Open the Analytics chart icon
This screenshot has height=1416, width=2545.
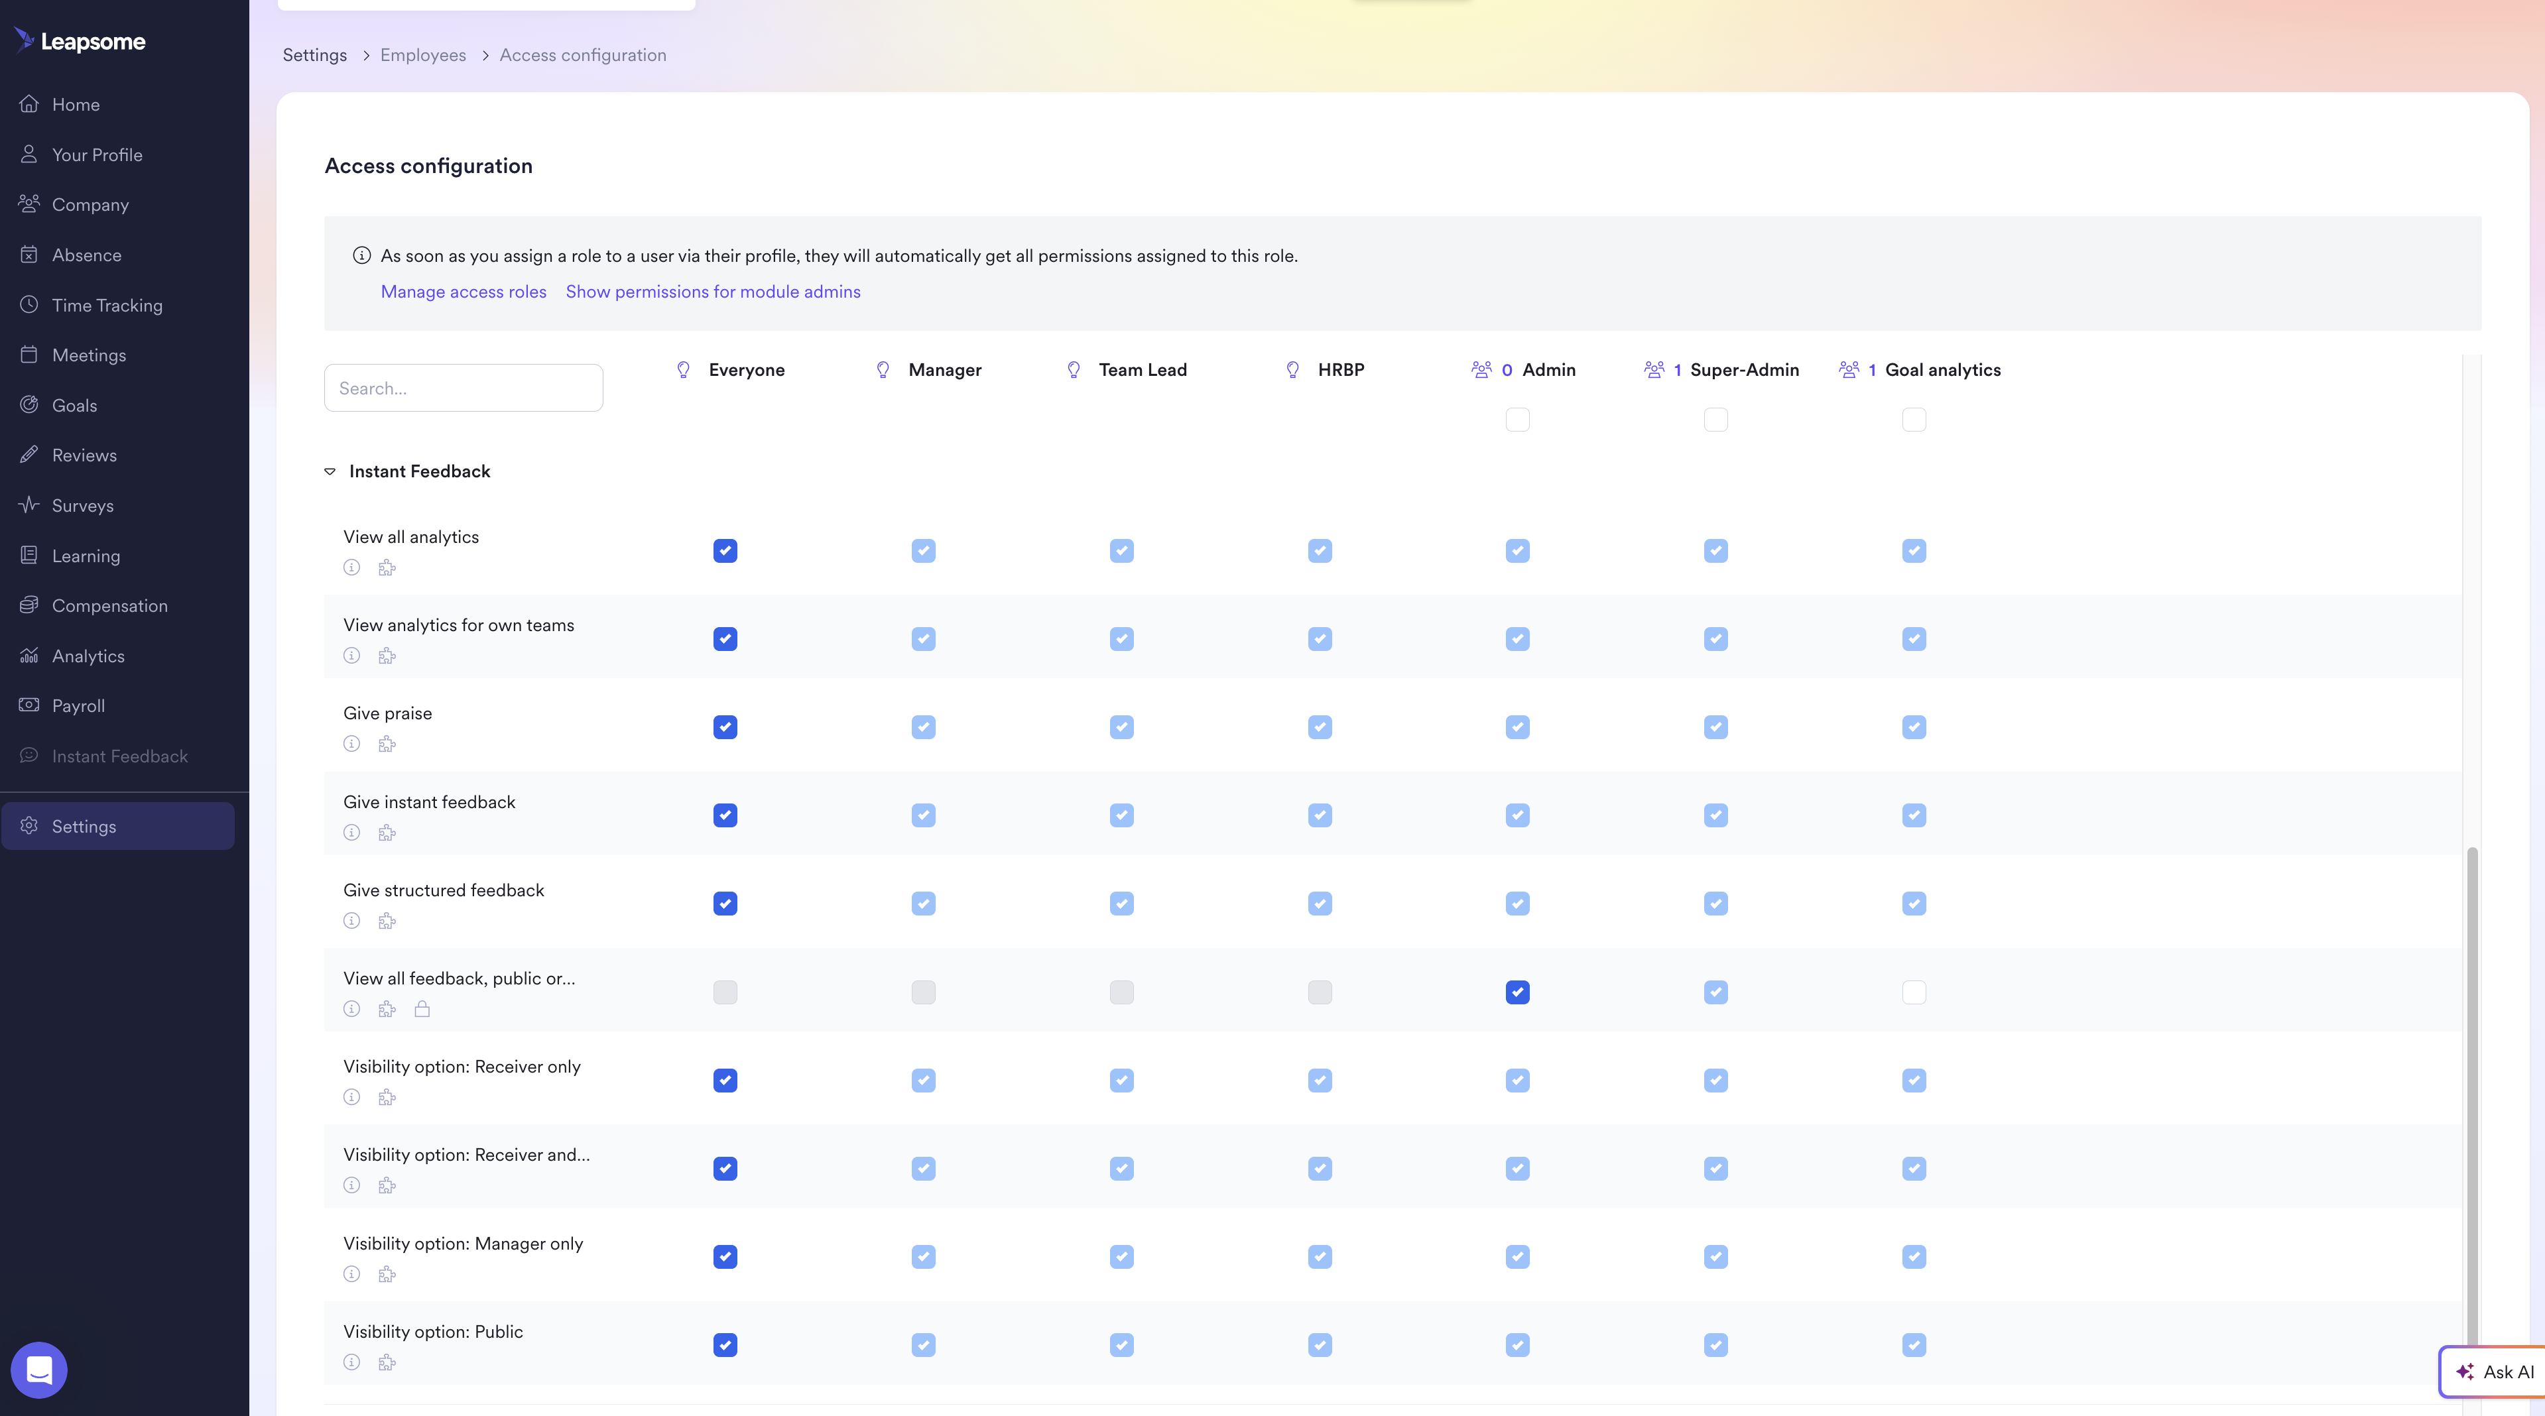coord(30,656)
